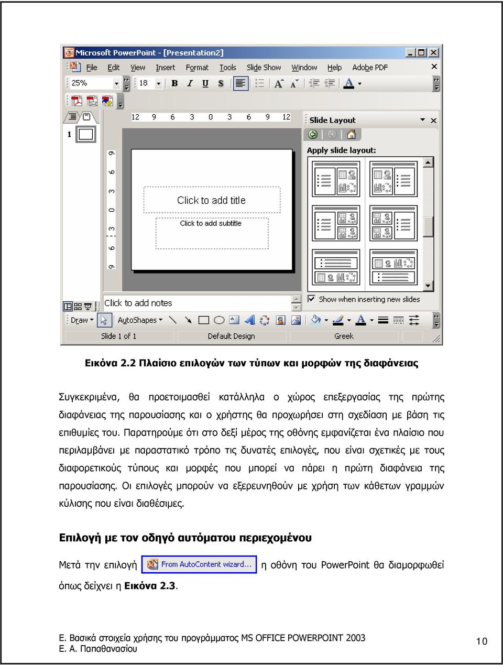Click the layout list scroll down arrow
The width and height of the screenshot is (503, 665).
tap(428, 286)
